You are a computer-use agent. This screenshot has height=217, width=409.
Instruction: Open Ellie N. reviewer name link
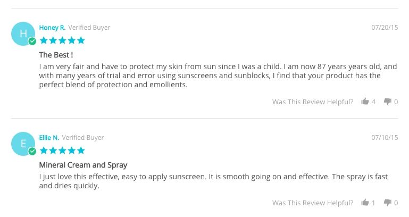pos(49,137)
